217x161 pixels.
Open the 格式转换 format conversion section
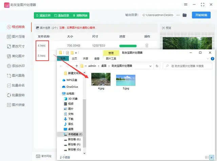click(16, 27)
